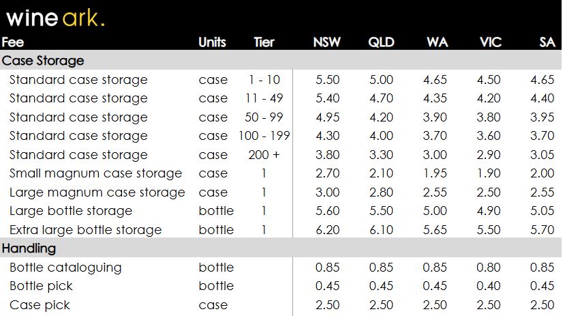Collapse the Handling section heading

(29, 248)
